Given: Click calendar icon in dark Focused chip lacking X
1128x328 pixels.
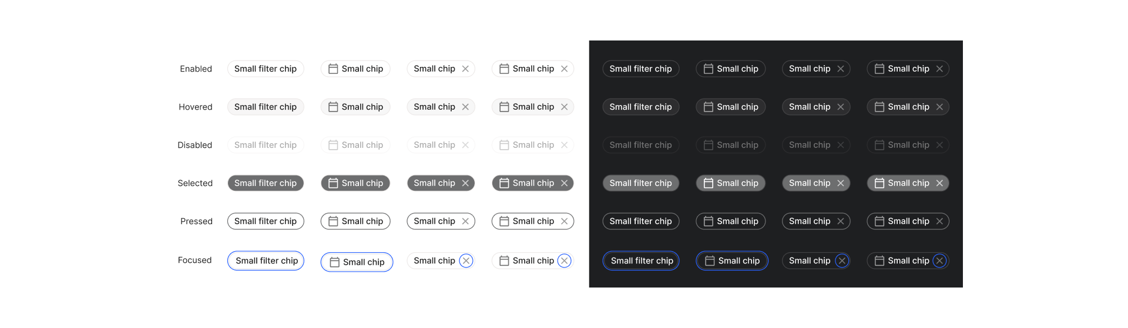Looking at the screenshot, I should [710, 261].
